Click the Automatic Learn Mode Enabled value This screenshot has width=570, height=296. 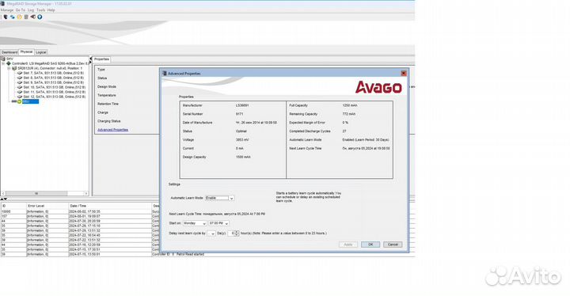click(x=365, y=140)
